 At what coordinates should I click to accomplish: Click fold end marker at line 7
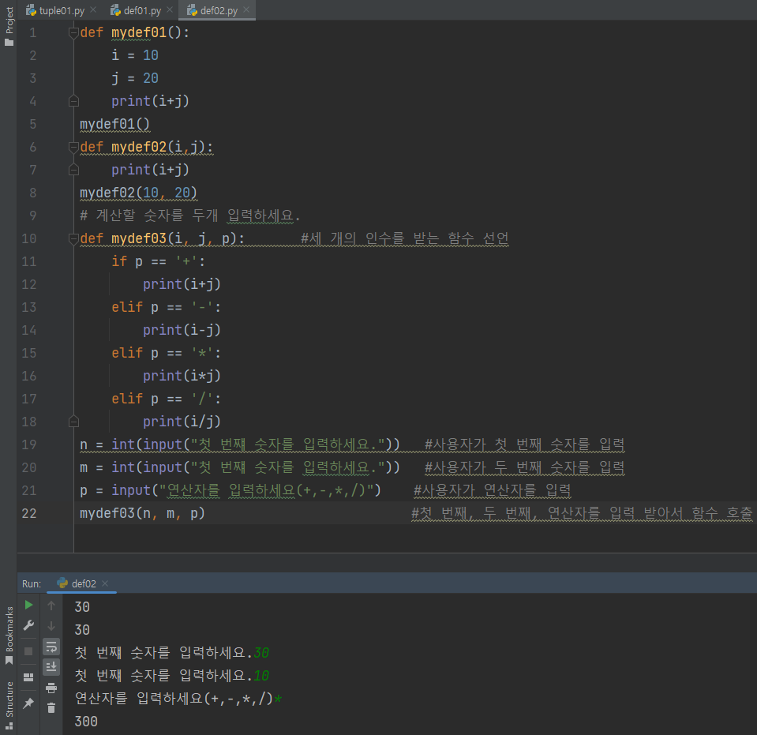[x=73, y=170]
